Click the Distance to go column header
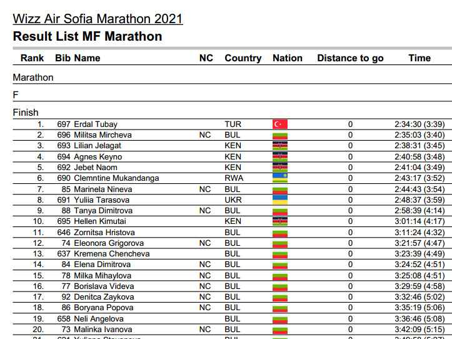This screenshot has width=452, height=339. [350, 58]
